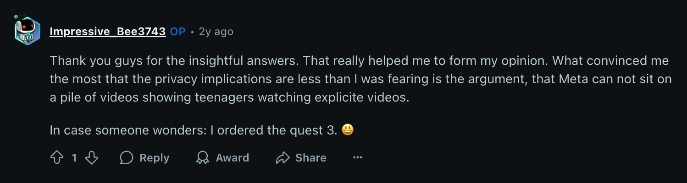Click the speech bubble reply icon

coord(126,158)
